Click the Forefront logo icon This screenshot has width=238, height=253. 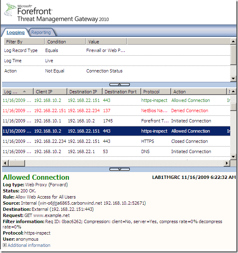tap(10, 9)
